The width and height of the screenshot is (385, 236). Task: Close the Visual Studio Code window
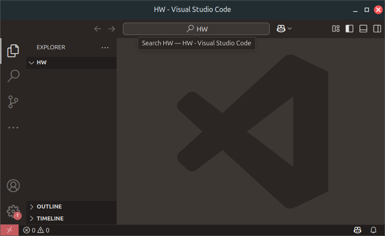click(x=378, y=10)
